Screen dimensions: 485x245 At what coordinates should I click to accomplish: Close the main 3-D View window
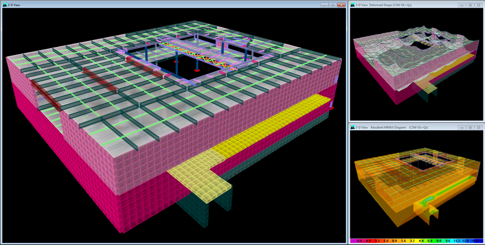point(341,5)
